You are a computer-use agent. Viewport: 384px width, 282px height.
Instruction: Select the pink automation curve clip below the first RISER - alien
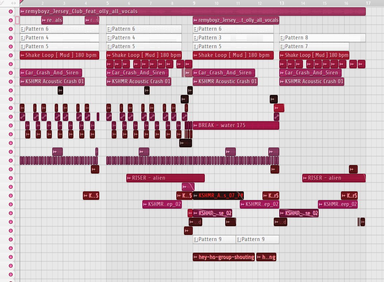[188, 187]
